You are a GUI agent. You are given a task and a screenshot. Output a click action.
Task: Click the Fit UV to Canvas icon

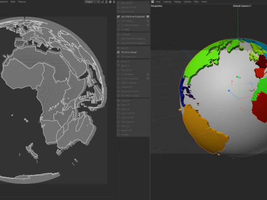click(118, 52)
